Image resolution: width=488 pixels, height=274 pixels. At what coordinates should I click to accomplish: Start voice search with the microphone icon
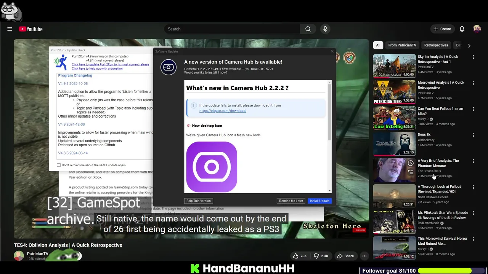coord(325,29)
